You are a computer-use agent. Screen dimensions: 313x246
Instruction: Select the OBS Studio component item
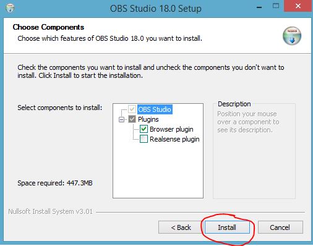pos(155,109)
